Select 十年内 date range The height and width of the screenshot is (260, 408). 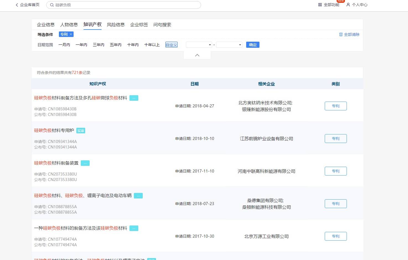(x=133, y=45)
